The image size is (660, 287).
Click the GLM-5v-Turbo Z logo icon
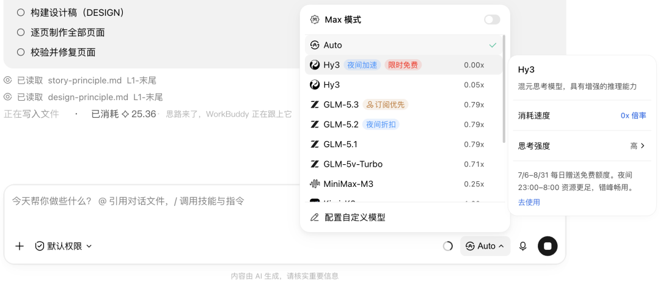[315, 164]
